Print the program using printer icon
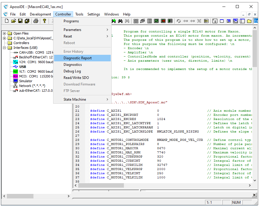The width and height of the screenshot is (260, 207). point(36,21)
